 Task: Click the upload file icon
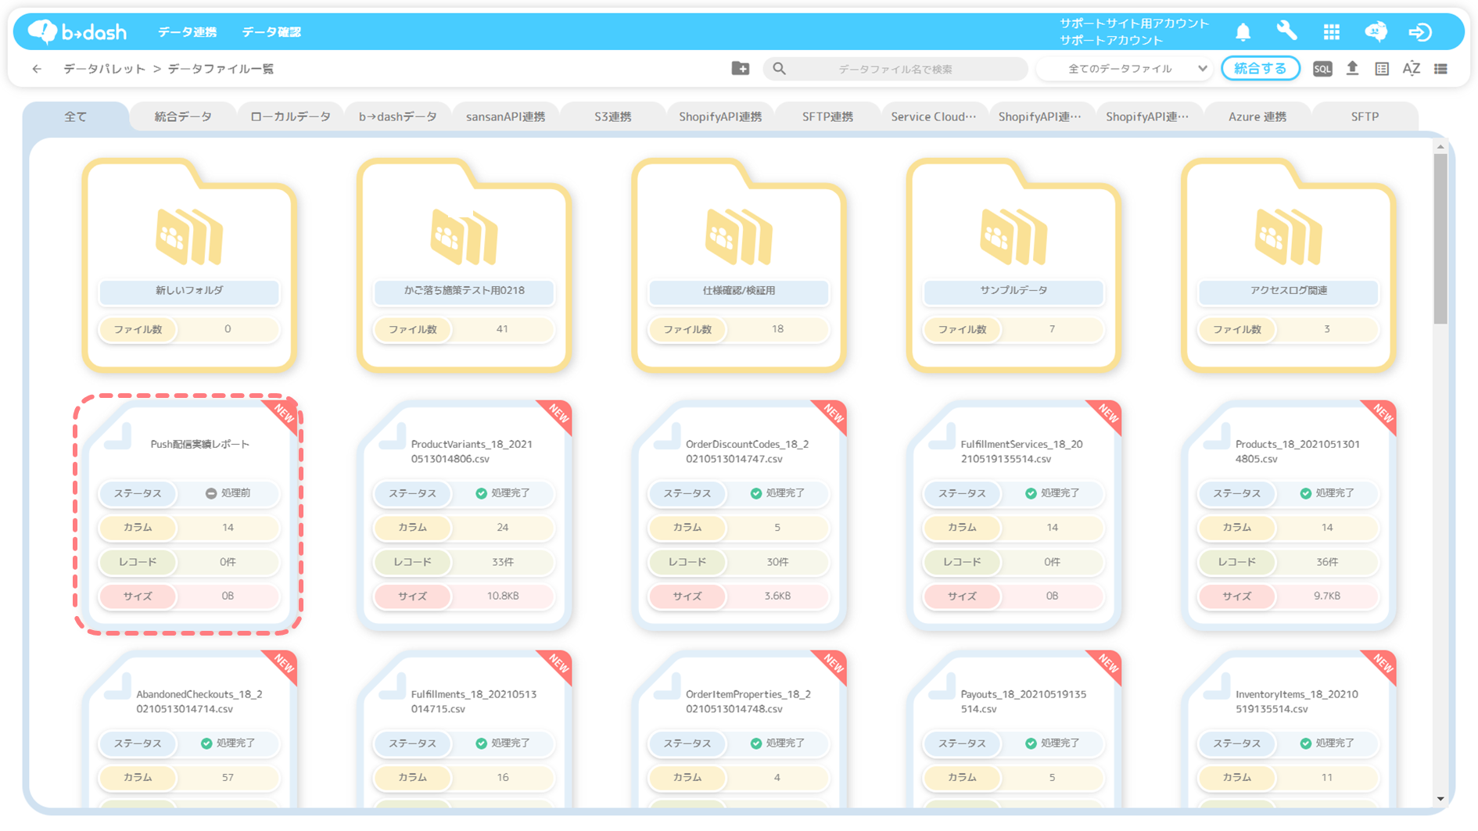coord(1352,69)
